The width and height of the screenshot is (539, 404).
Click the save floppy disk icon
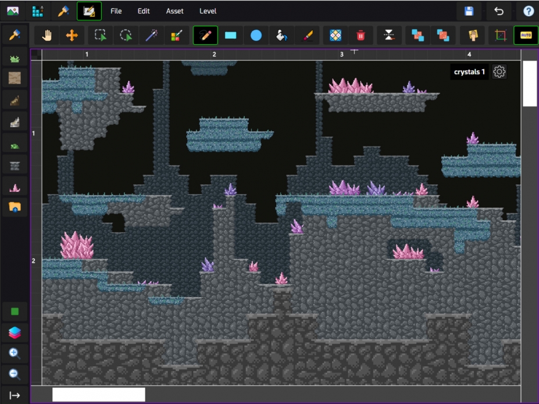click(x=469, y=11)
